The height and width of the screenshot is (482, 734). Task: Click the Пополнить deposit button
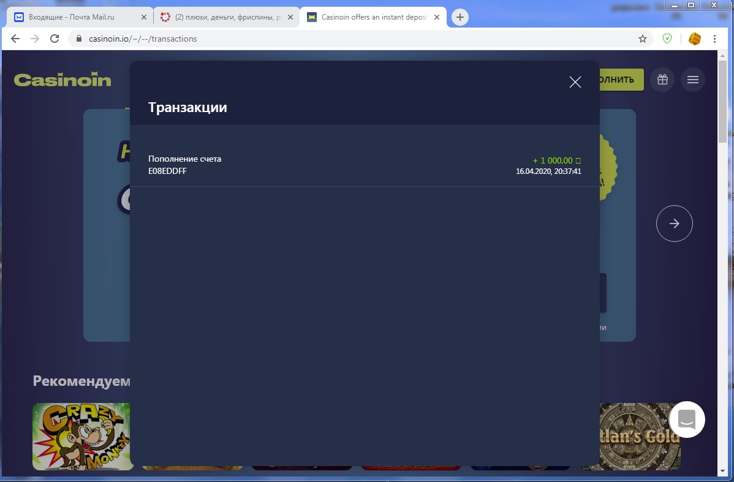click(x=621, y=80)
